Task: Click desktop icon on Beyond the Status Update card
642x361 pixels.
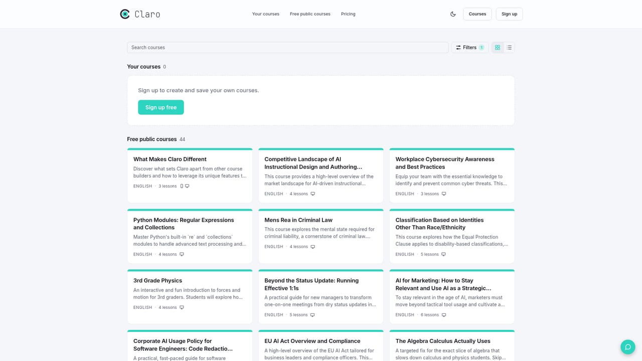Action: point(312,315)
